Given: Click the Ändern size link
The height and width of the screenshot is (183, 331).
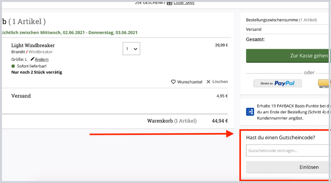Looking at the screenshot, I should pyautogui.click(x=41, y=59).
